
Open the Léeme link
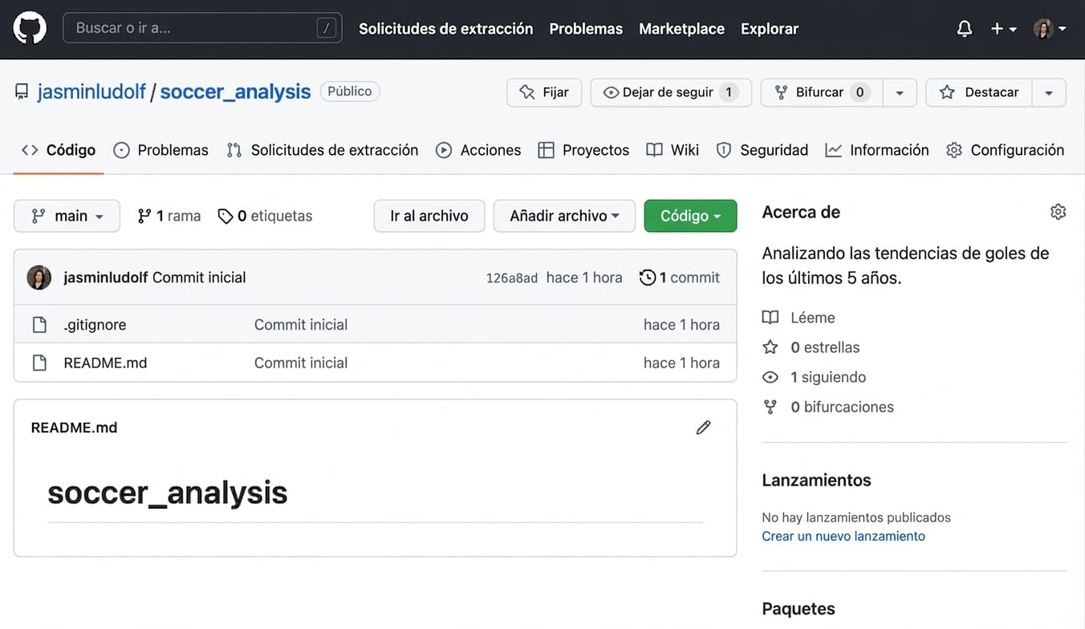tap(799, 318)
